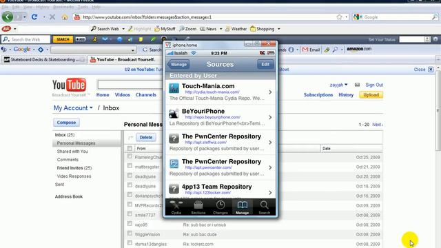Screen dimensions: 441x248
Task: Click the BeYouriPhone source icon
Action: click(x=174, y=114)
